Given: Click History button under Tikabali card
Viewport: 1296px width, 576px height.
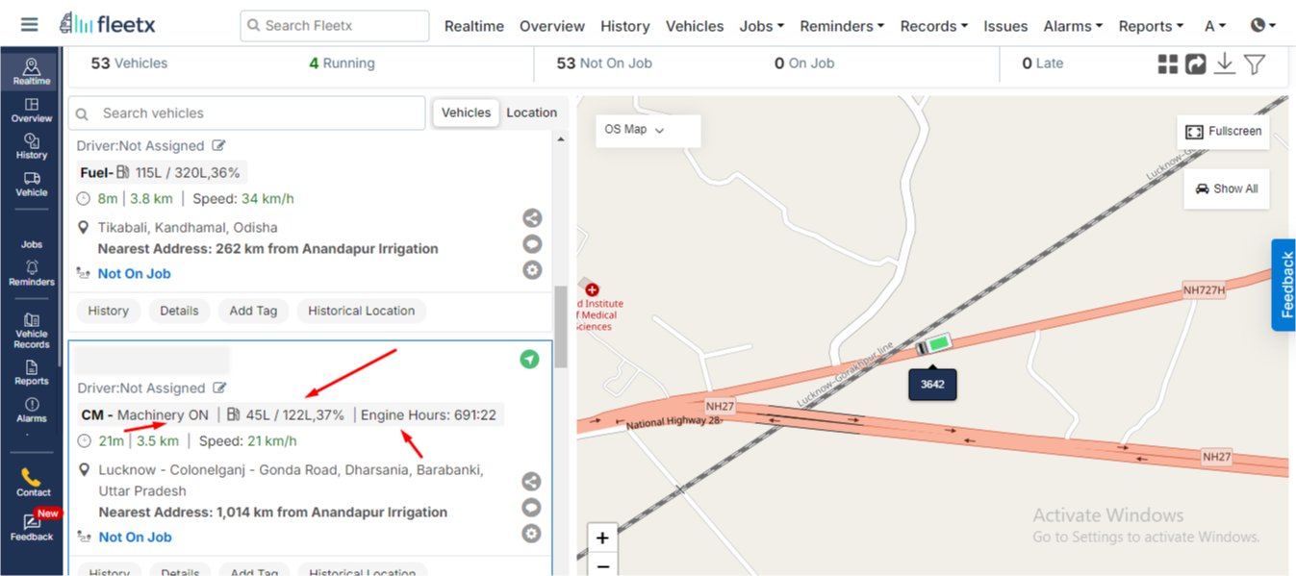Looking at the screenshot, I should (109, 311).
